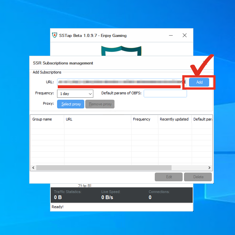
Task: Select the URL column header
Action: (x=98, y=119)
